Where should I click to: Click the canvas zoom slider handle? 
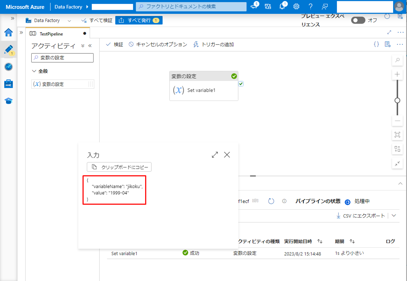(x=397, y=100)
